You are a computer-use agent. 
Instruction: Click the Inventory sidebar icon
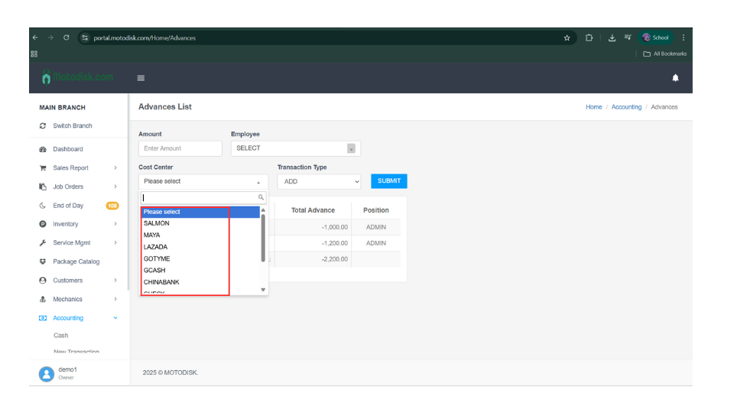(43, 224)
